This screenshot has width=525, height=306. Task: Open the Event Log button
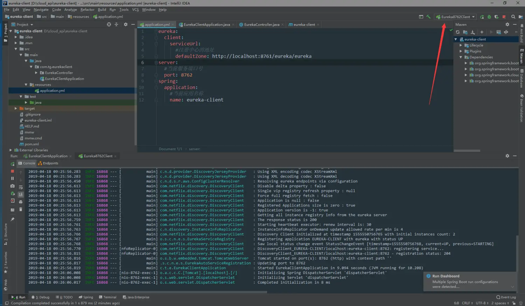[506, 297]
